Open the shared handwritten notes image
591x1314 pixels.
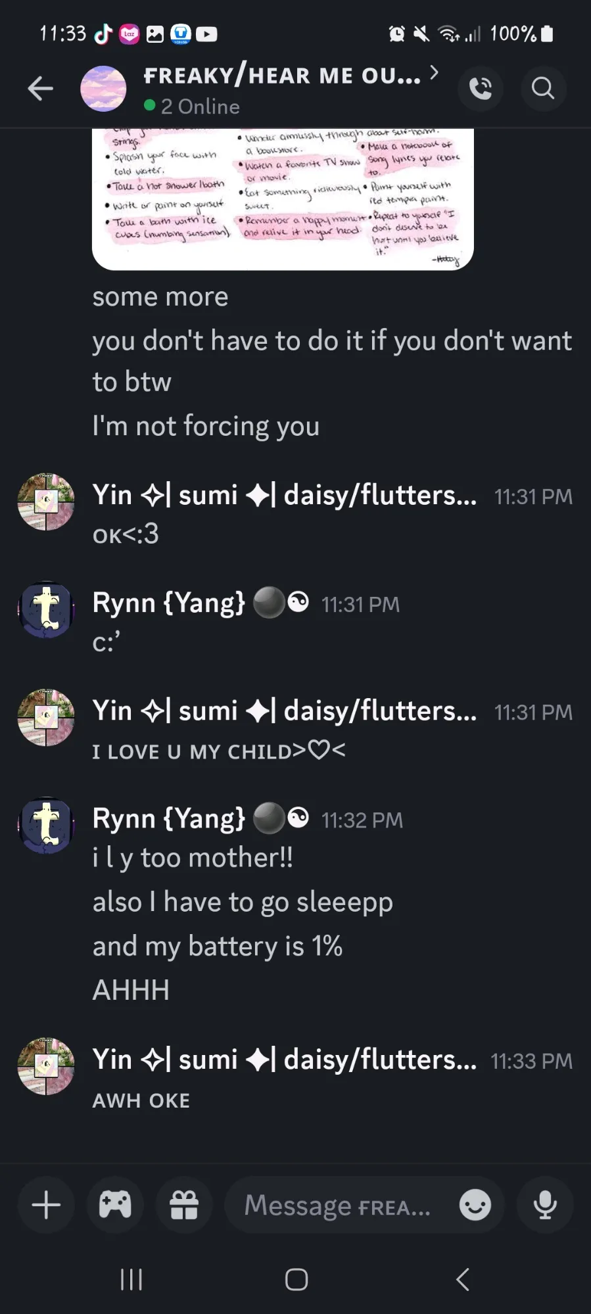[x=283, y=199]
